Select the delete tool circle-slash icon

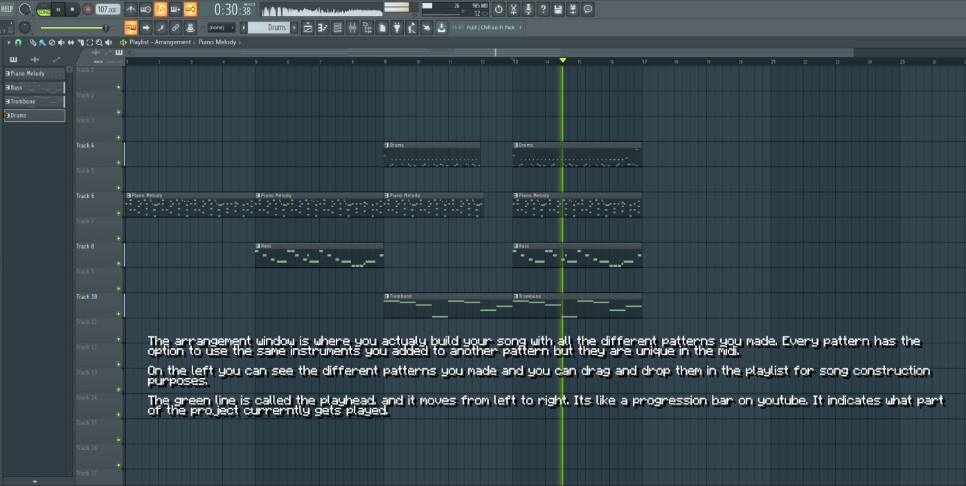(x=51, y=42)
